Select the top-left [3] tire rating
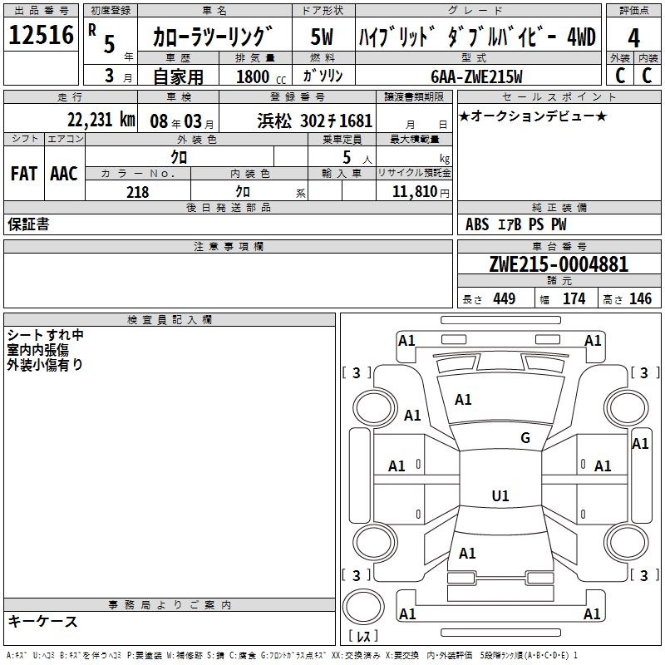 click(x=357, y=372)
